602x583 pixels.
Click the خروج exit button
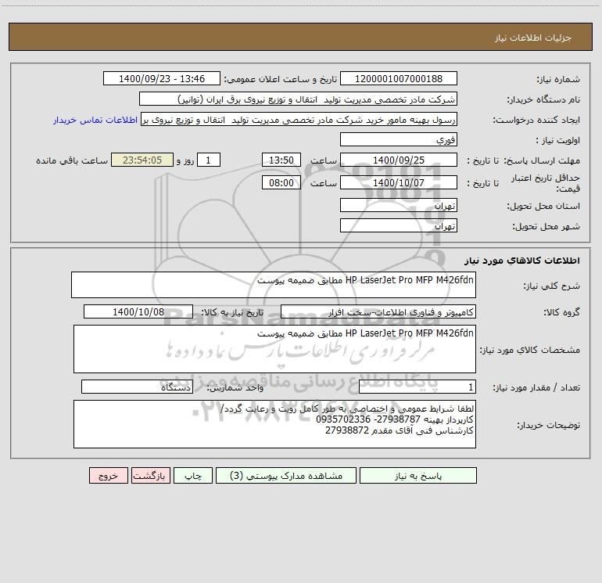click(x=108, y=476)
